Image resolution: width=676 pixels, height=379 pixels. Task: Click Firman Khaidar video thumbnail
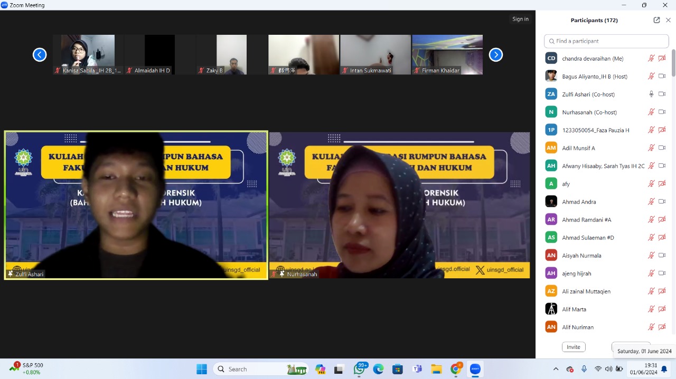447,54
